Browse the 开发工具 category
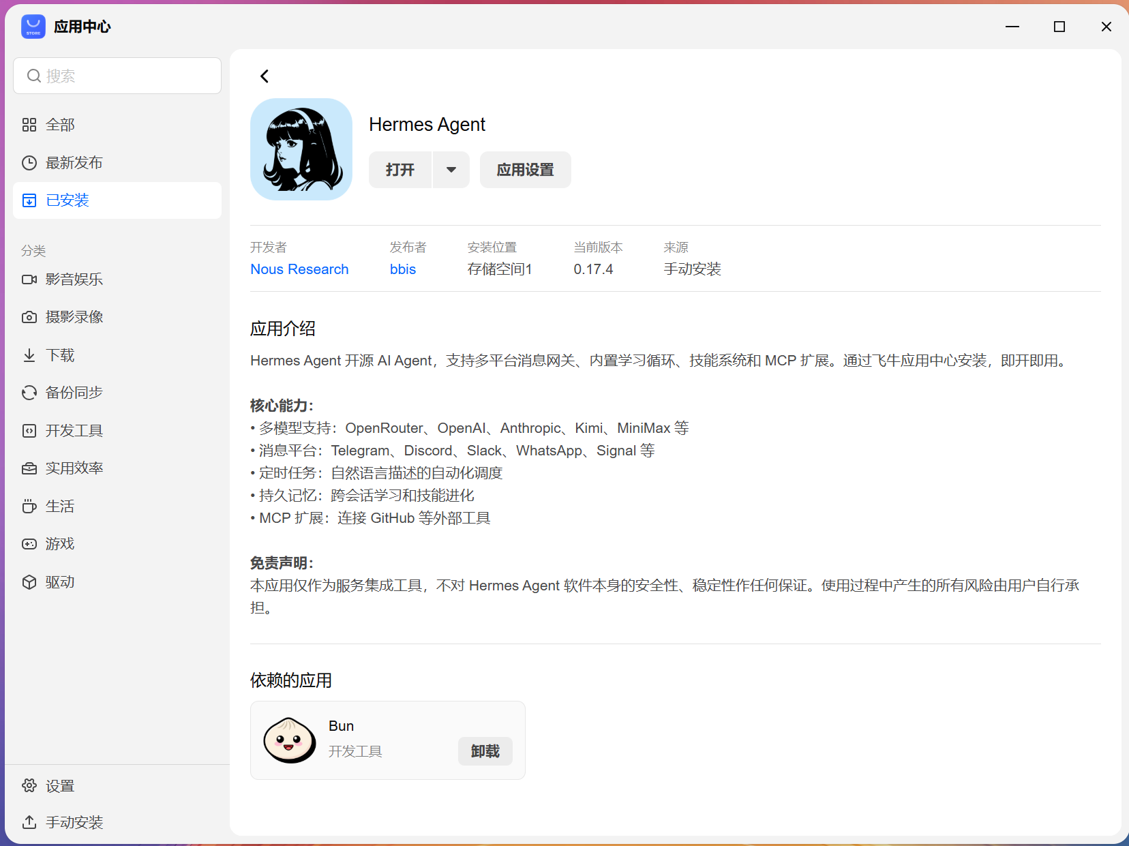 [117, 431]
